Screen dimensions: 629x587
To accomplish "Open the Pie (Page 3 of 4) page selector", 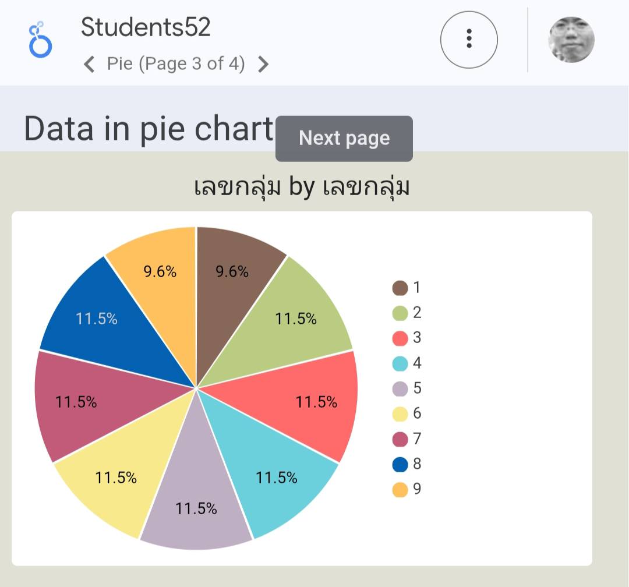I will 176,63.
